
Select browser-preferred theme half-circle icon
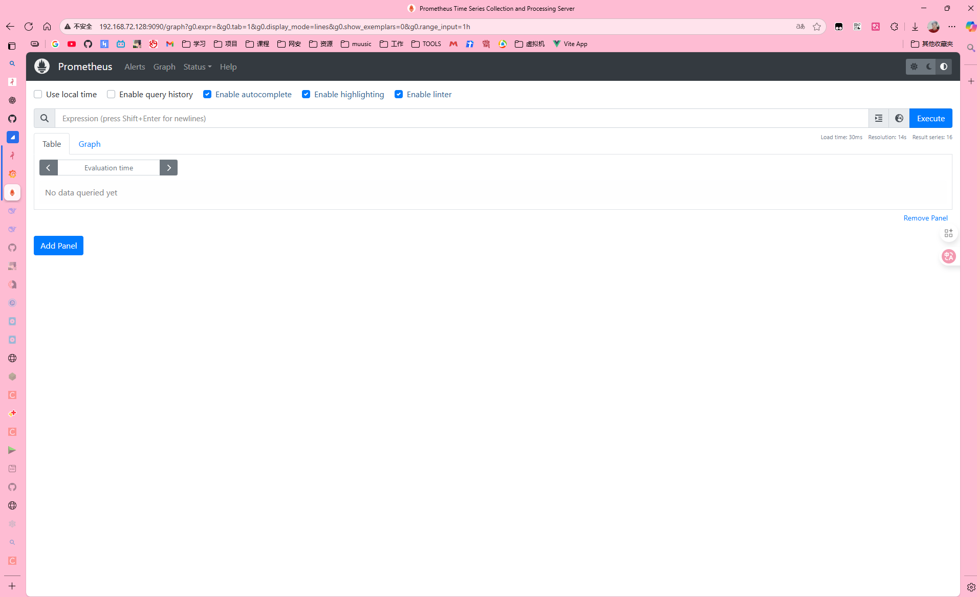944,67
